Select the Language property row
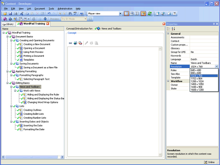Viewport: 220px width, 165px height. tap(194, 59)
